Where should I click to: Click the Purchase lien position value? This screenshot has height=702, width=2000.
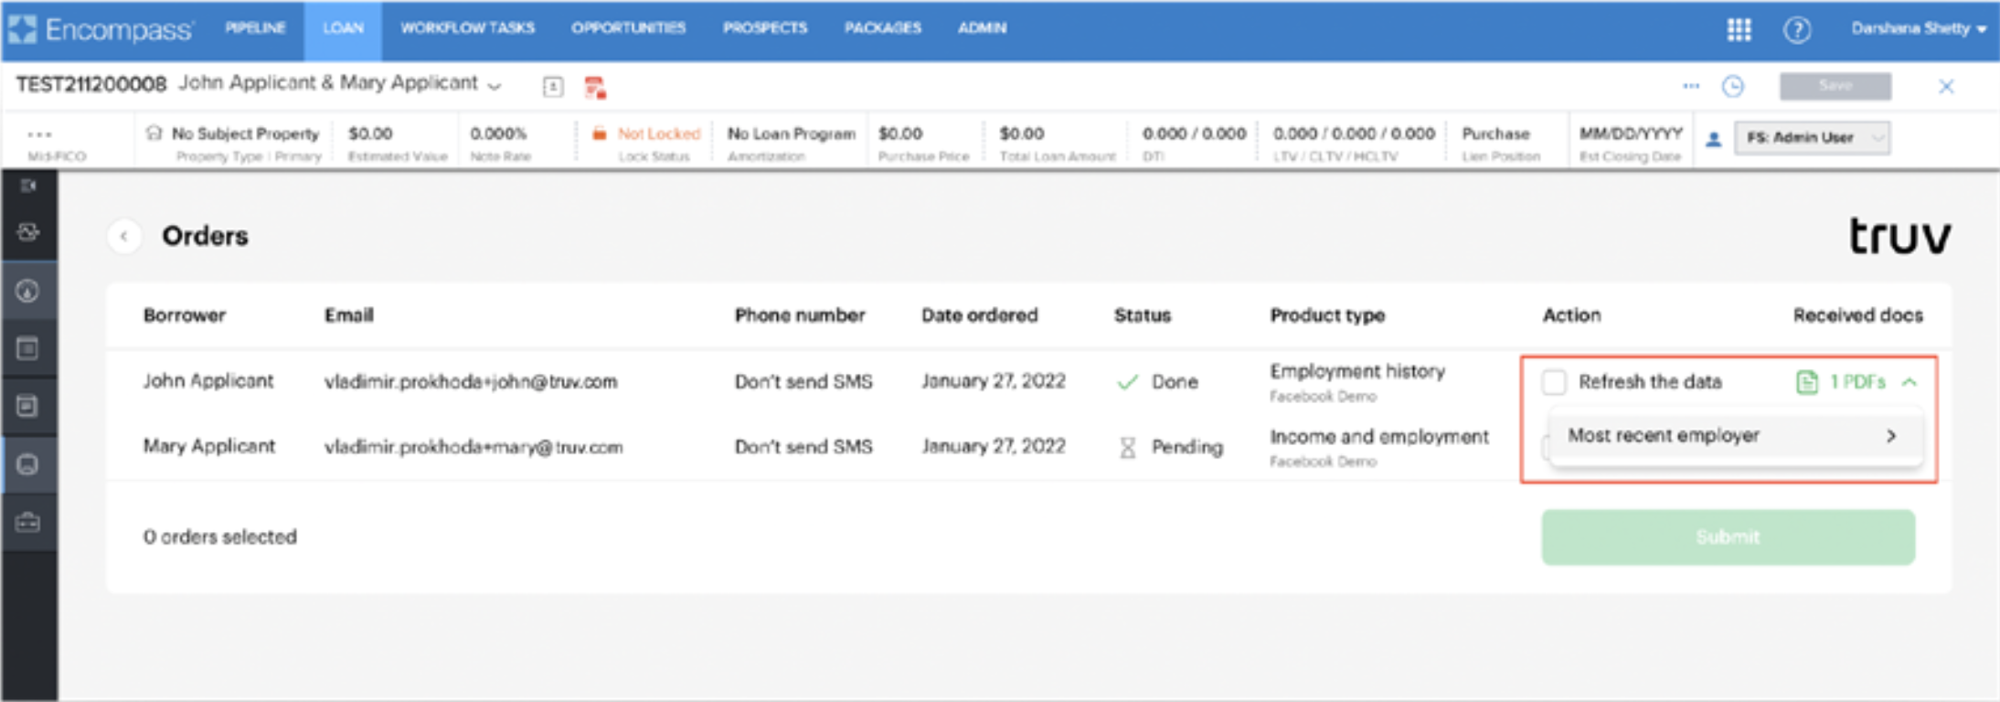pyautogui.click(x=1495, y=133)
